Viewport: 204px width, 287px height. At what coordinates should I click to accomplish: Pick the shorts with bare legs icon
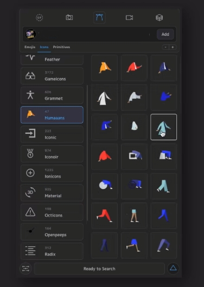tap(134, 216)
